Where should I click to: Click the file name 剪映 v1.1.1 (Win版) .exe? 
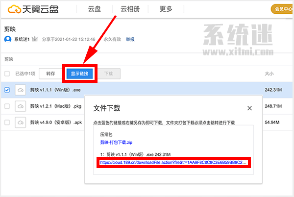[x=55, y=90]
